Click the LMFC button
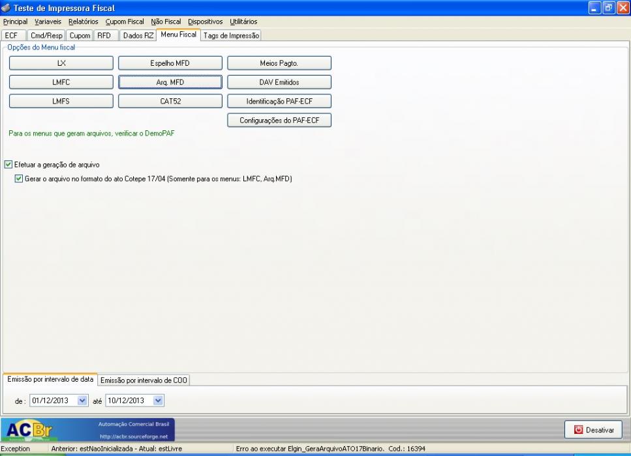This screenshot has width=631, height=456. (x=61, y=82)
